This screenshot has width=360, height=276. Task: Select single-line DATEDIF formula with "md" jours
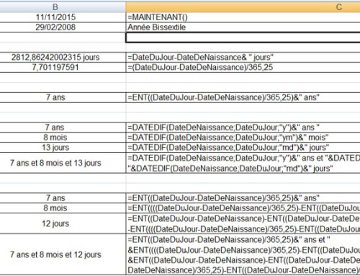pos(243,148)
